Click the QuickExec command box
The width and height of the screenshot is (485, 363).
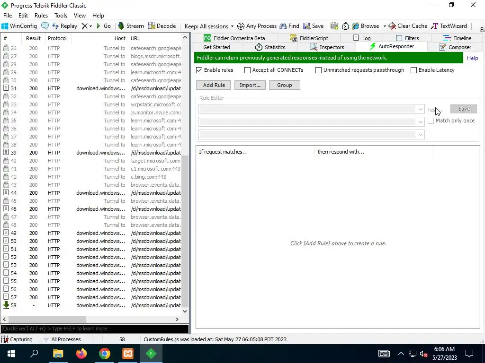point(95,329)
